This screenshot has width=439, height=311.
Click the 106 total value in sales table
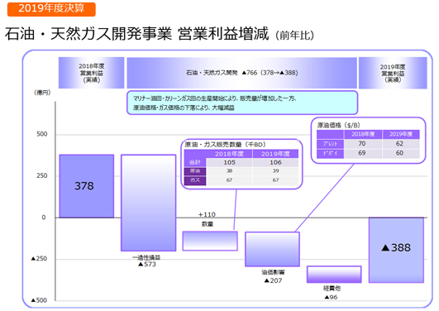(275, 162)
